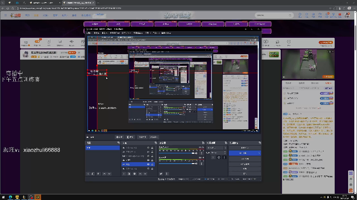Toggle lock on the first source row
357x200 pixels.
[153, 148]
